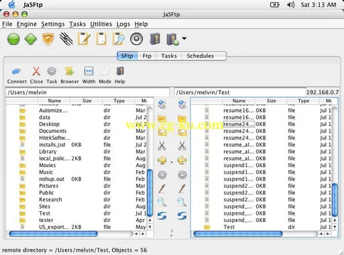344x255 pixels.
Task: Click the remote pane horizontal scrollbar
Action: coord(238,234)
